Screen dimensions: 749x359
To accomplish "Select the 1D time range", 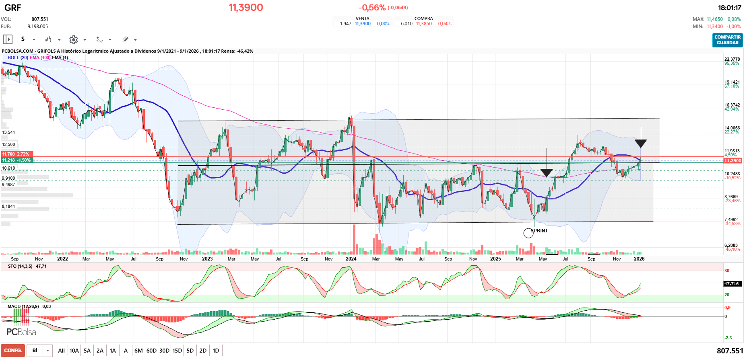I will [x=216, y=351].
